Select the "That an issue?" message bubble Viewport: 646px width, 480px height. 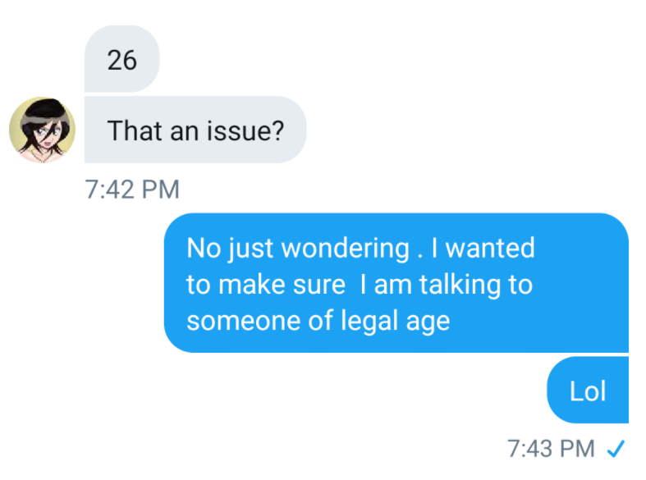point(195,130)
